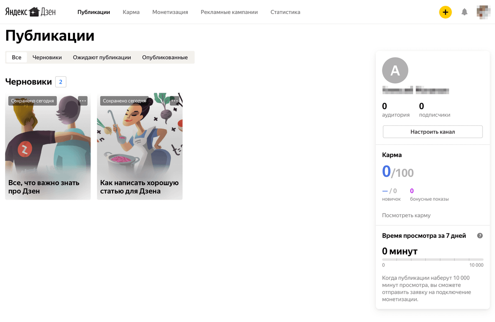Click the yellow plus create button
495x322 pixels.
coord(445,12)
